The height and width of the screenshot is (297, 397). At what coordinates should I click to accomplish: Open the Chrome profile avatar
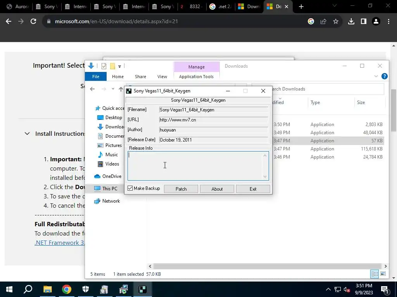coord(376,22)
